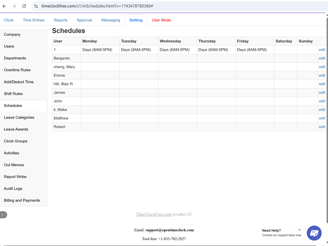Open the chat support bubble icon
This screenshot has width=328, height=246.
tap(314, 233)
